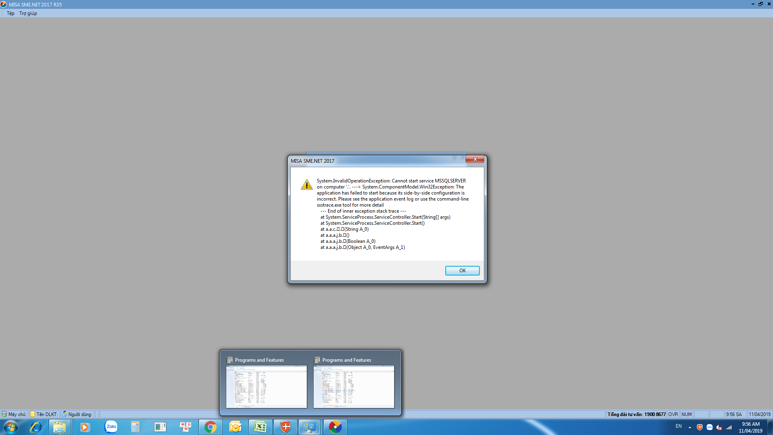This screenshot has height=435, width=773.
Task: Click the Programs and Features icon in first preview title
Action: [230, 360]
